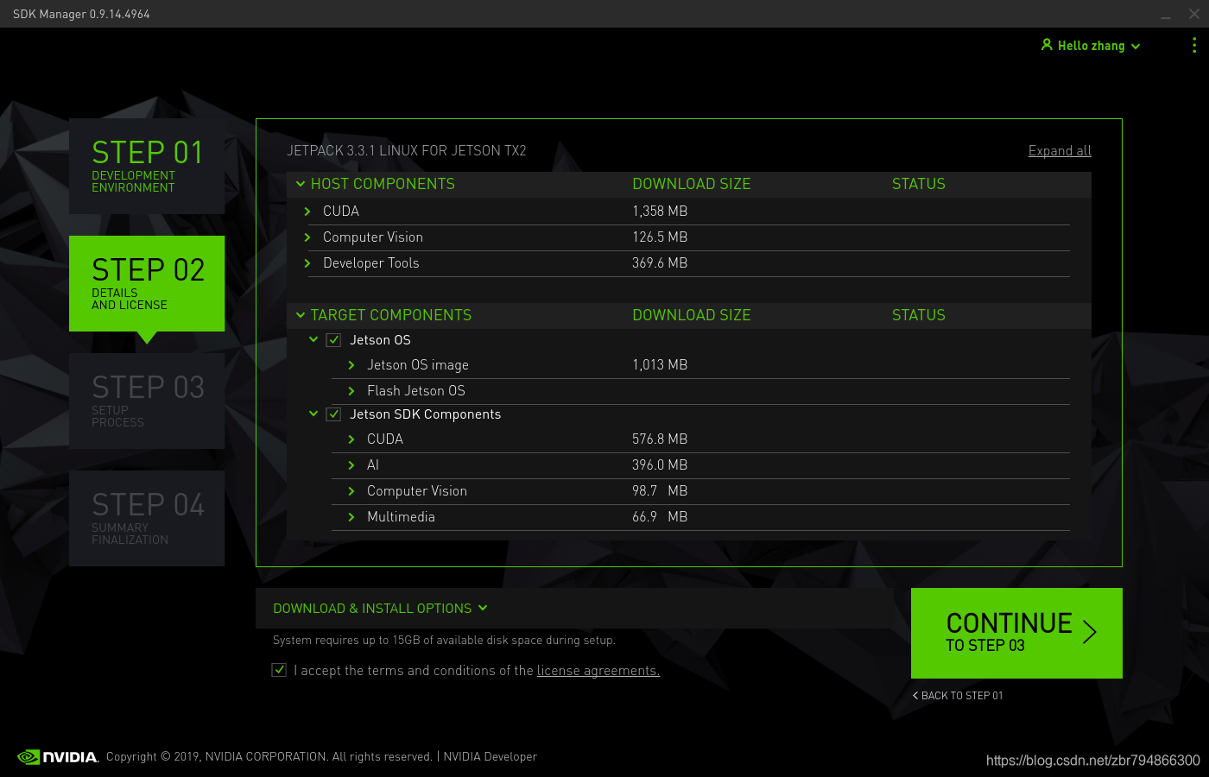Open the Hello zhang account dropdown

click(1091, 46)
